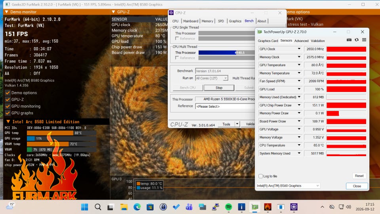Open graphics card selector Intel Arc B580 dropdown
Viewport: 380px width, 214px height.
click(x=288, y=186)
